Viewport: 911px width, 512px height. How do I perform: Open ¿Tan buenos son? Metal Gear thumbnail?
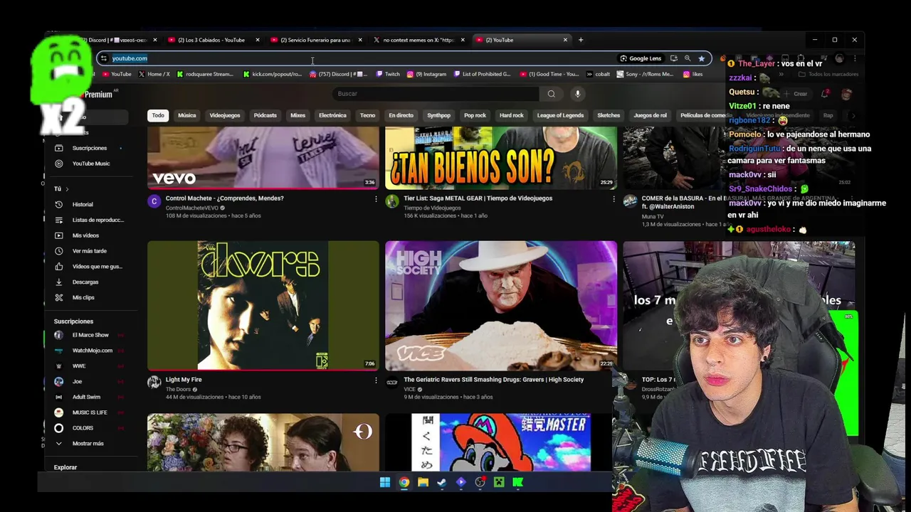tap(501, 157)
